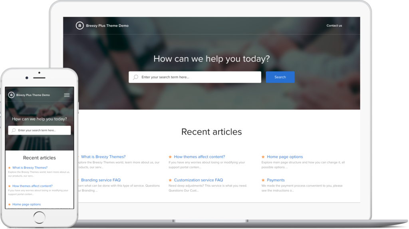Open 'How themes affect content?' on phone
409x229 pixels.
32,186
